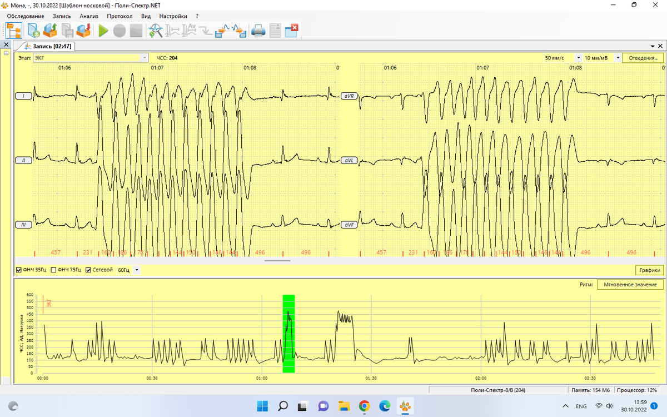Click the save to archive box icon

coord(84,30)
